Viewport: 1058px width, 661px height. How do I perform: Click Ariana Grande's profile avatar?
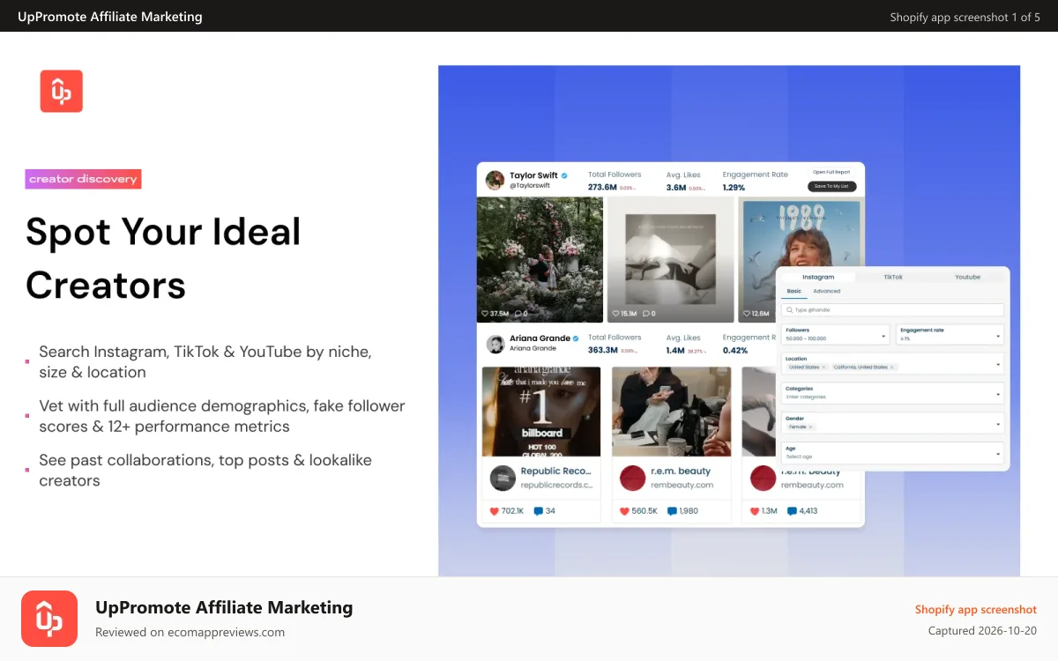pos(495,343)
